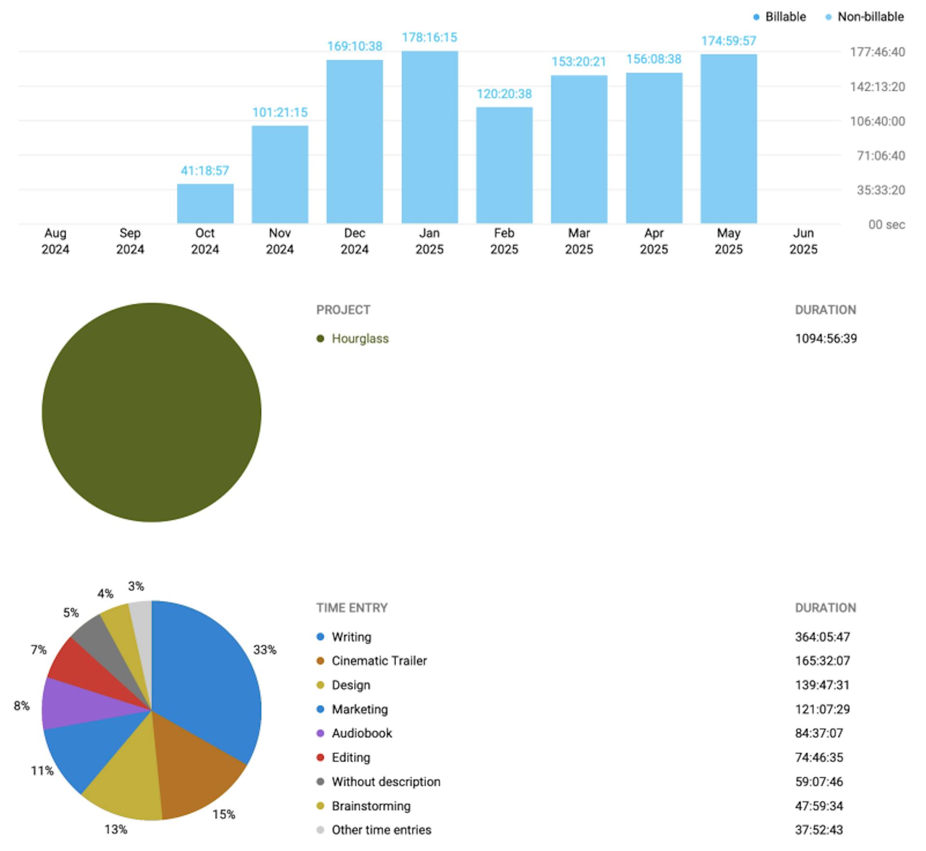926x851 pixels.
Task: Click the green Hourglass pie chart
Action: 151,412
